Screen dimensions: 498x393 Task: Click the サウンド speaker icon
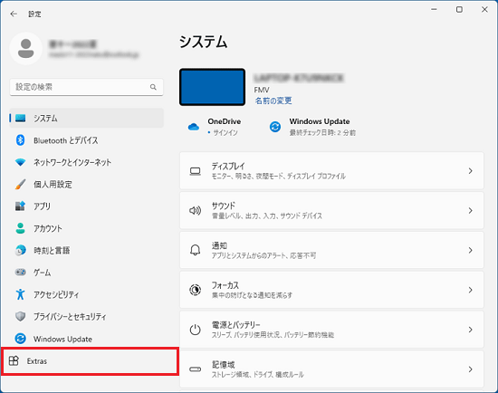point(195,211)
